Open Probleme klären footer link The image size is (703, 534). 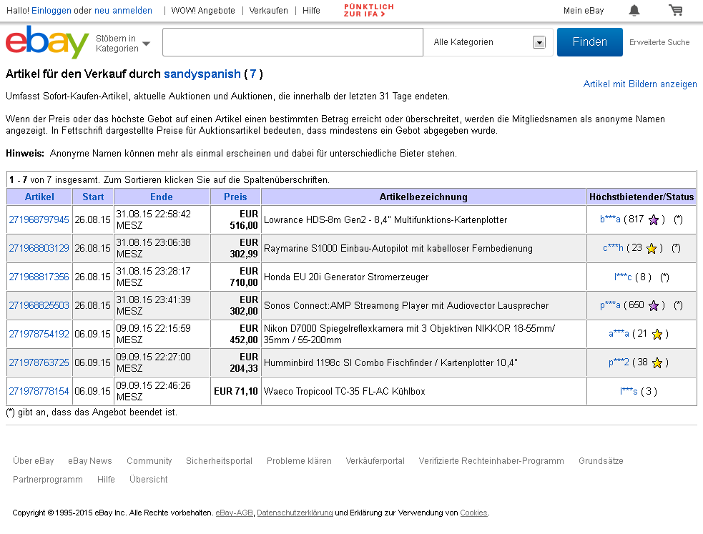[299, 461]
